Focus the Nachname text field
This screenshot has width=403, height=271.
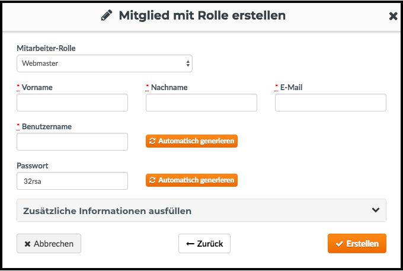201,103
